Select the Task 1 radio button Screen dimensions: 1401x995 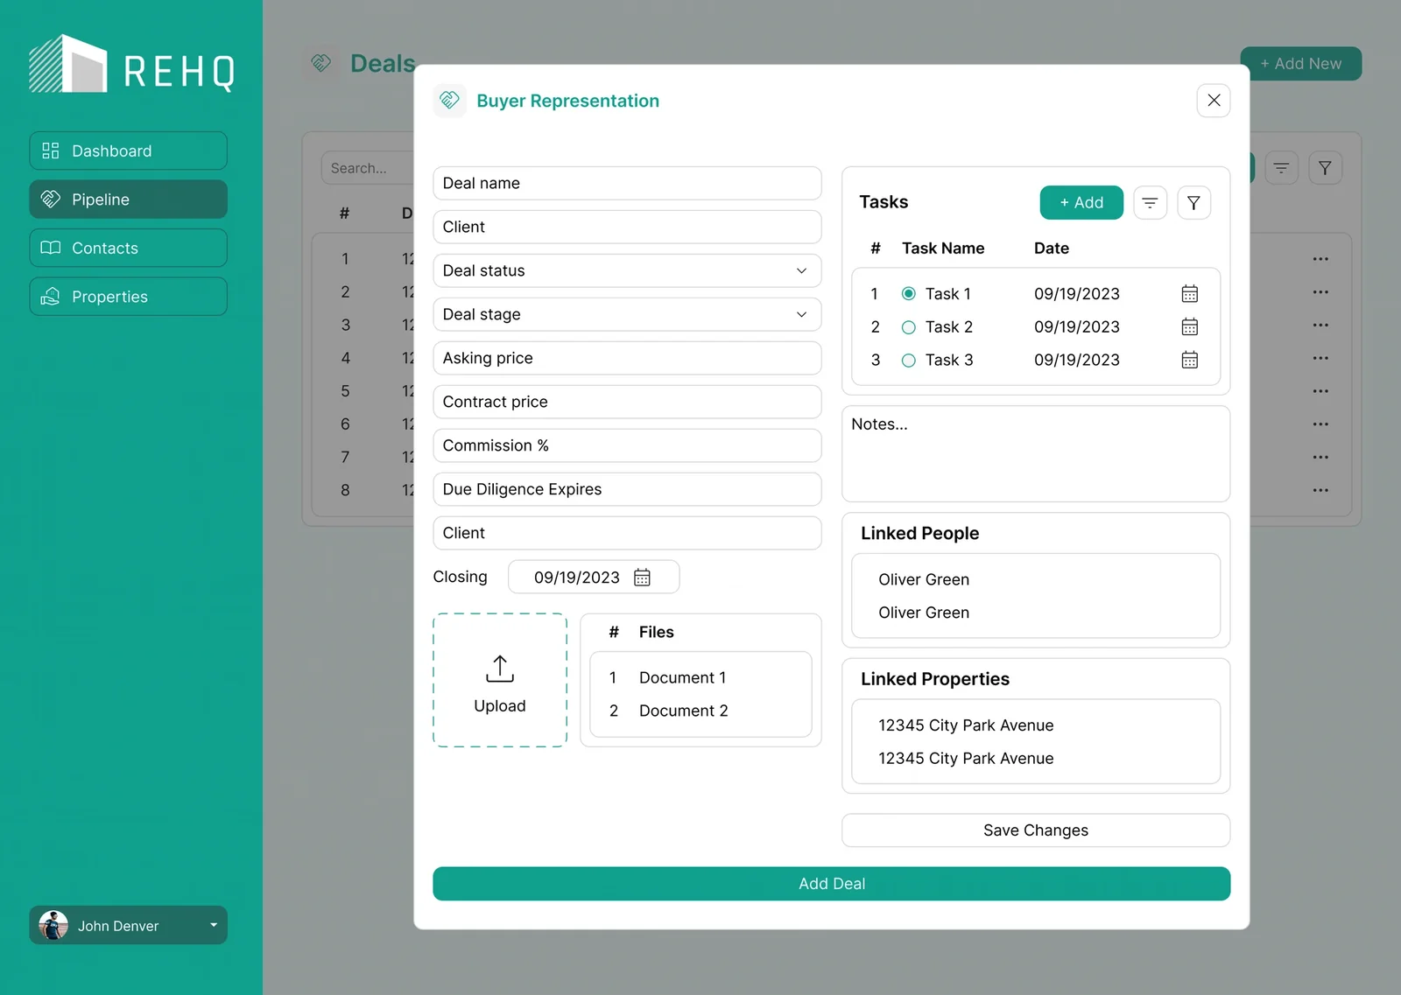point(908,293)
